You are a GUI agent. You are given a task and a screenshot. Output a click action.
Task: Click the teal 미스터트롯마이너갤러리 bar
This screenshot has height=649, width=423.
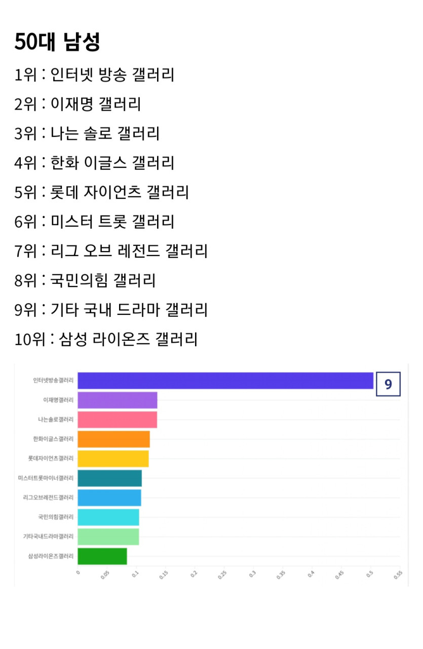click(x=109, y=478)
